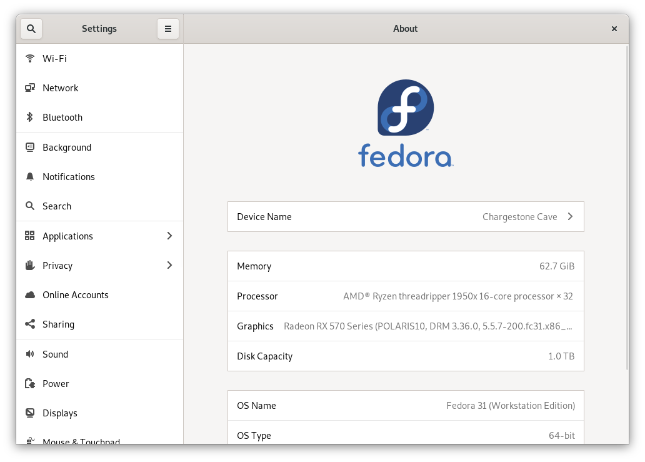Click the Device Name row

click(x=406, y=216)
